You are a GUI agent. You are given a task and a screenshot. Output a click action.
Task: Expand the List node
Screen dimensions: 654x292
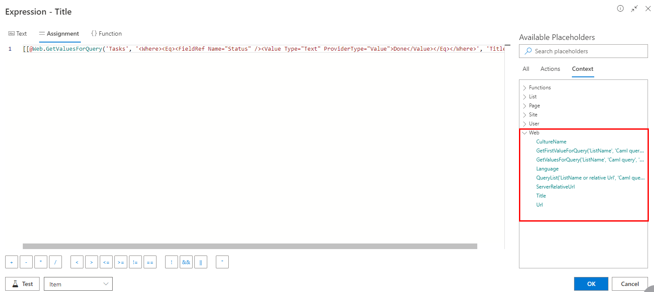(525, 97)
